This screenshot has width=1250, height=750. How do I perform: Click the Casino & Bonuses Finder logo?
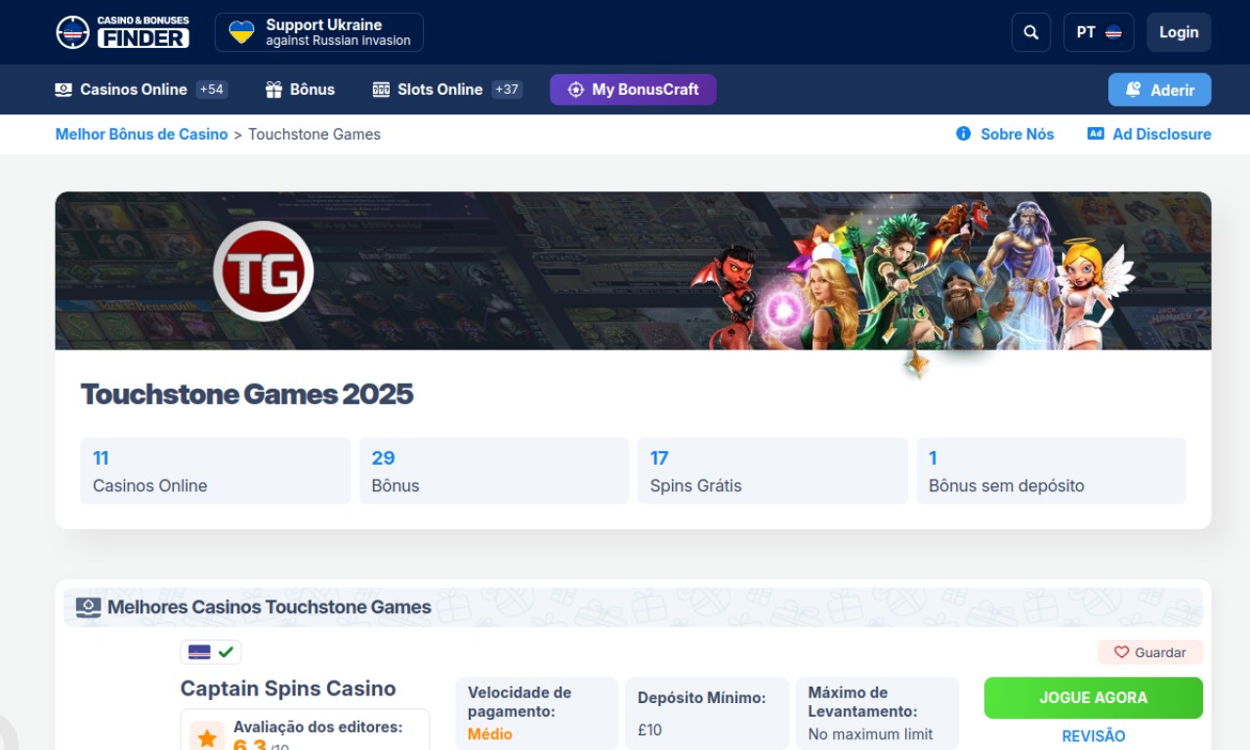point(122,32)
